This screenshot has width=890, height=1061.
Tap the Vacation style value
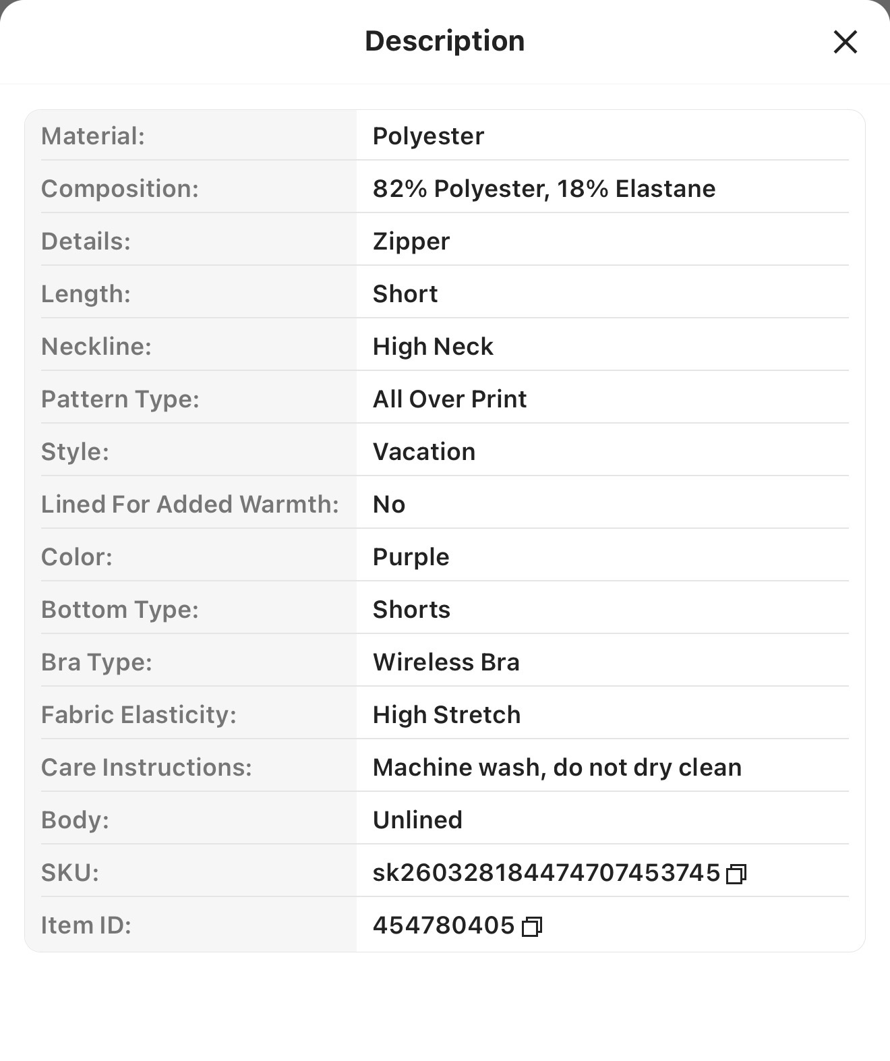click(x=424, y=452)
